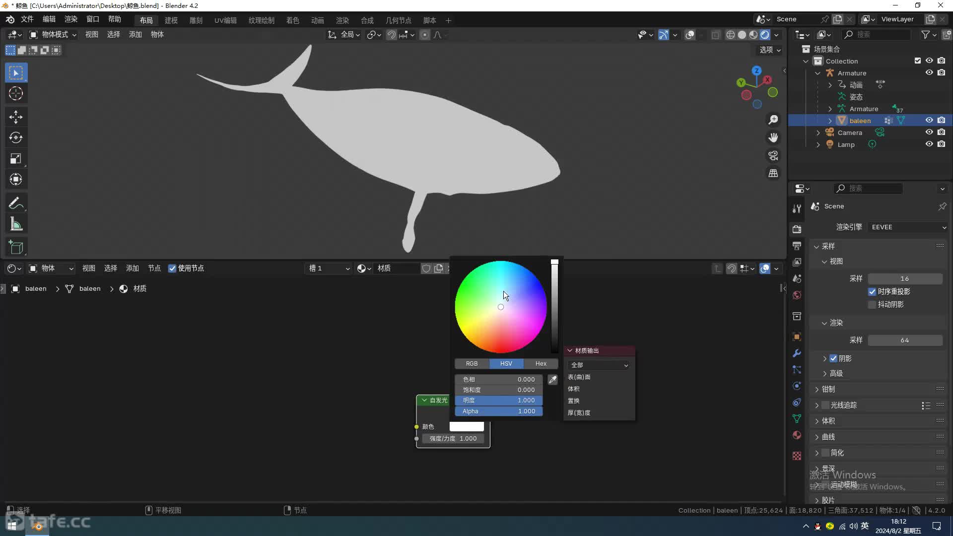953x536 pixels.
Task: Open the Texture properties checker tab
Action: point(797,456)
